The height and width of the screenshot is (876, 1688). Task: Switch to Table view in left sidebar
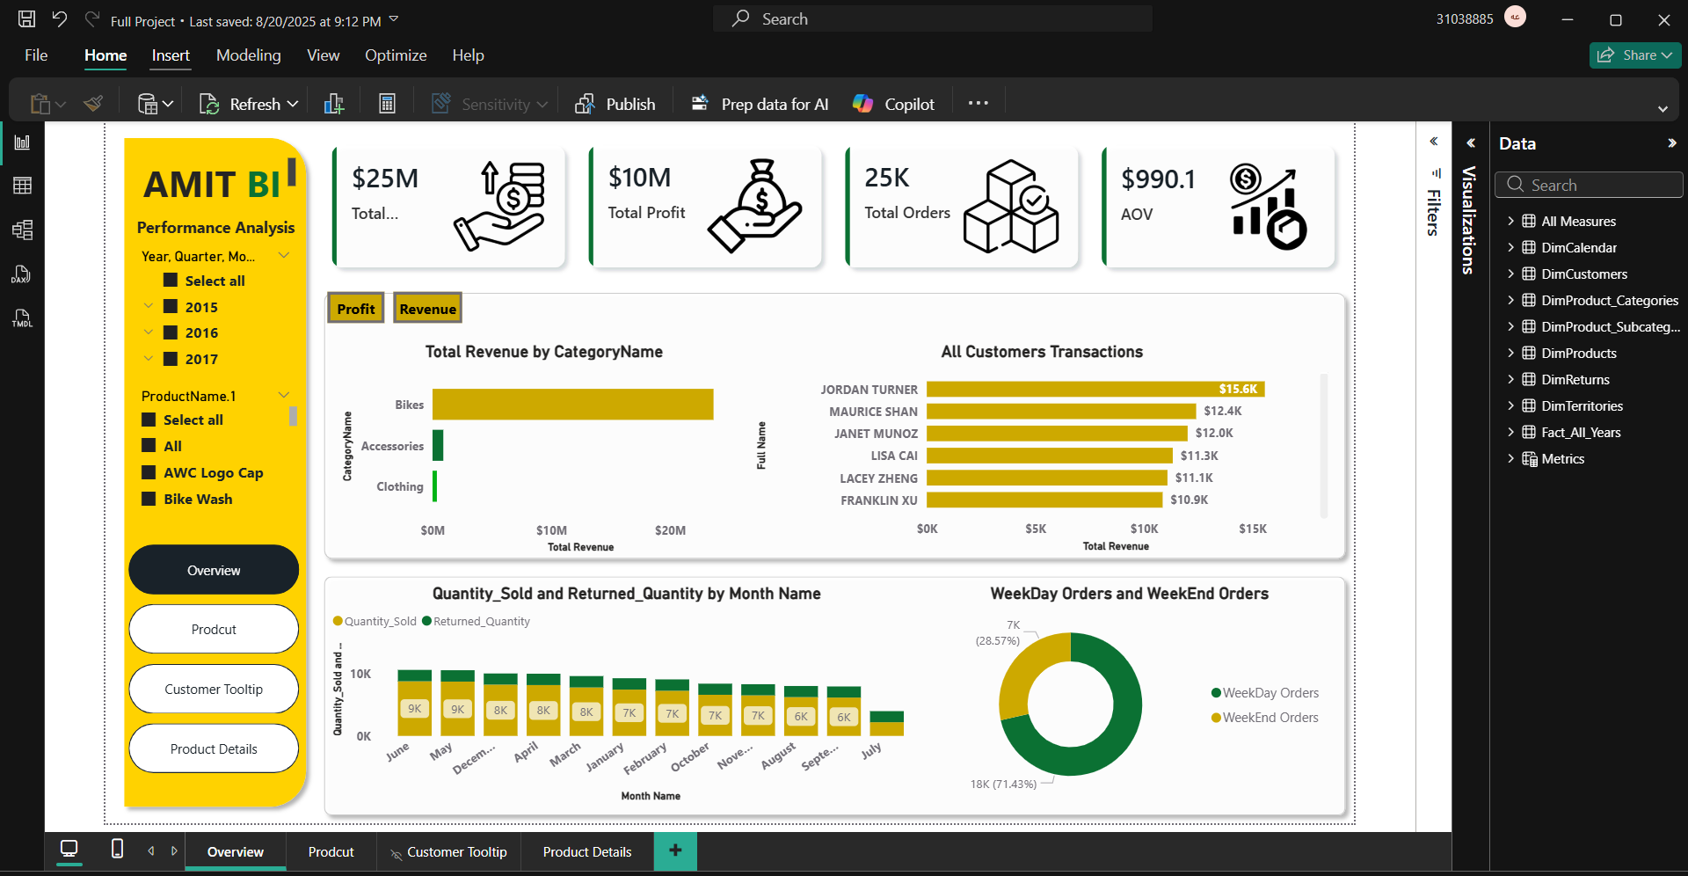(22, 186)
